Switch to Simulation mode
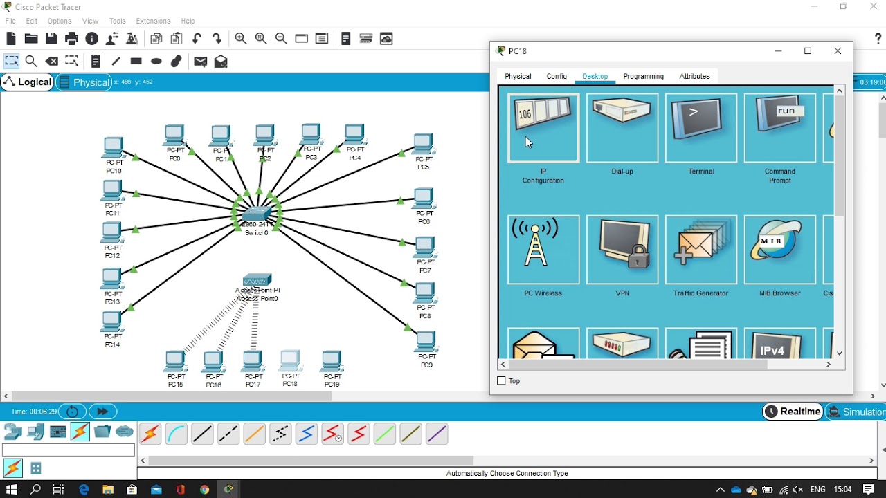886x498 pixels. pyautogui.click(x=856, y=412)
